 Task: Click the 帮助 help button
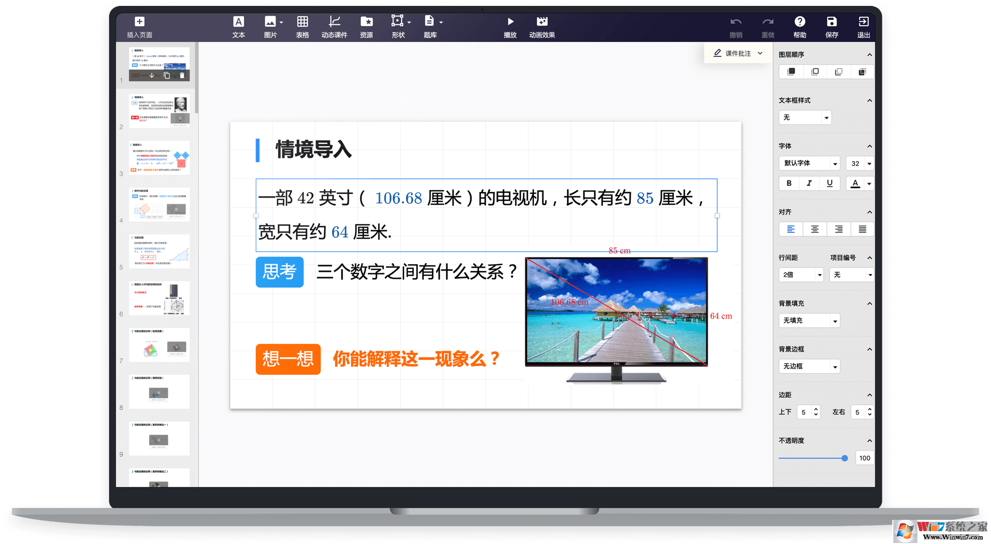click(x=800, y=21)
